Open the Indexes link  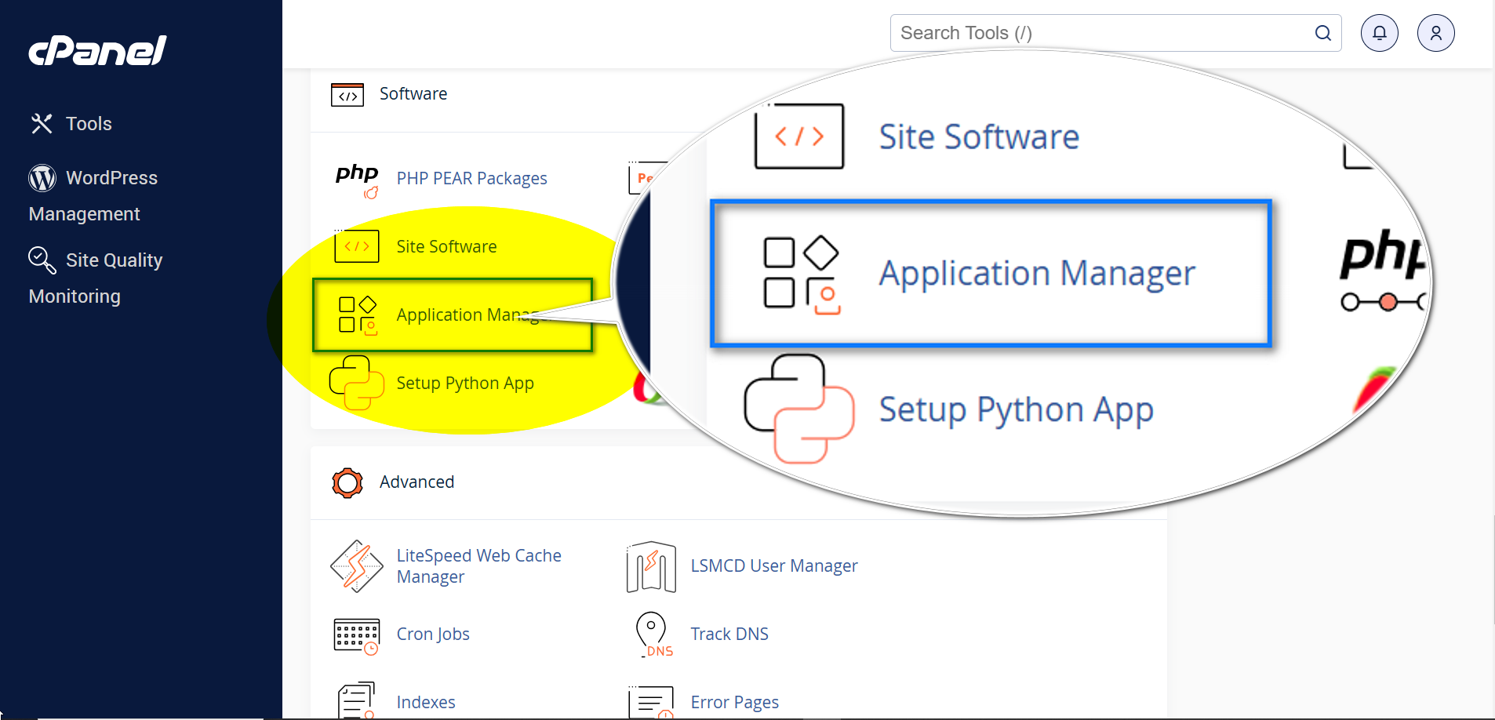point(425,703)
